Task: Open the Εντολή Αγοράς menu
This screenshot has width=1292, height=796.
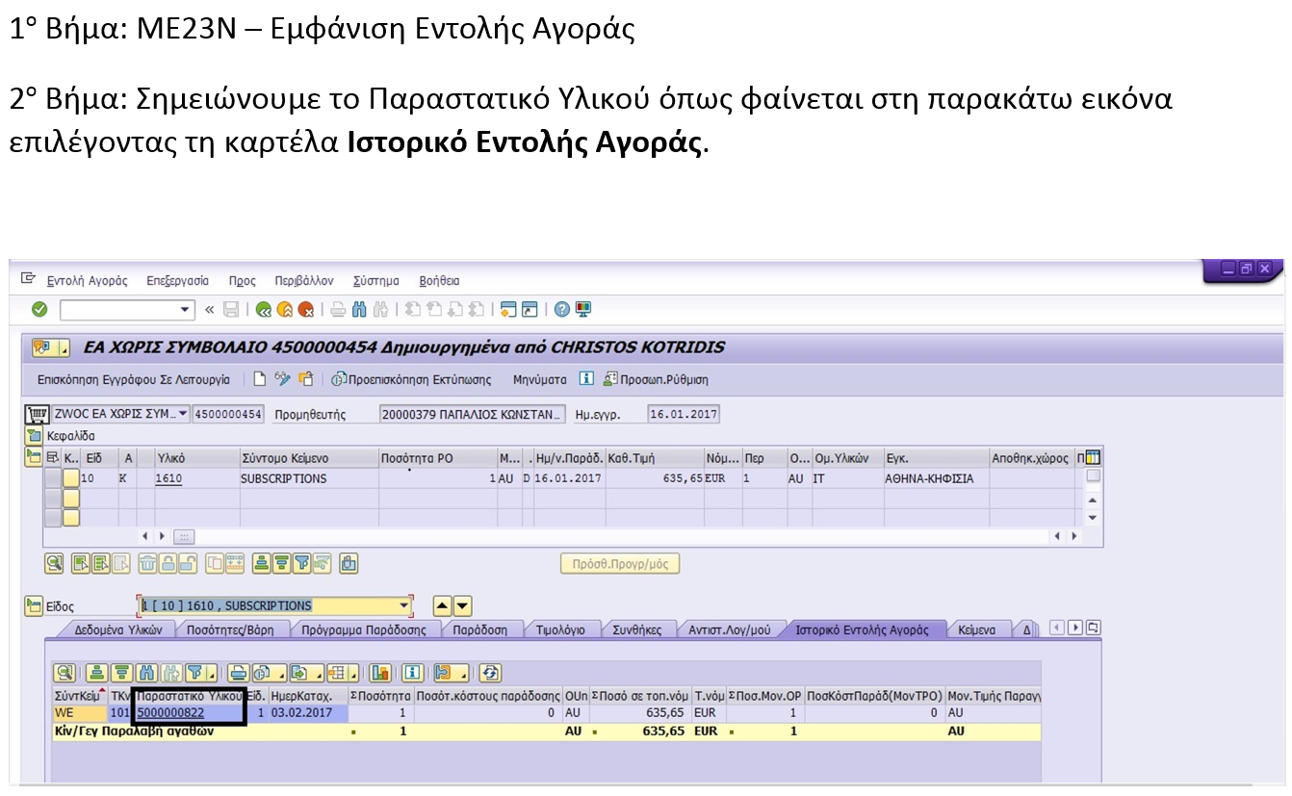Action: point(87,281)
